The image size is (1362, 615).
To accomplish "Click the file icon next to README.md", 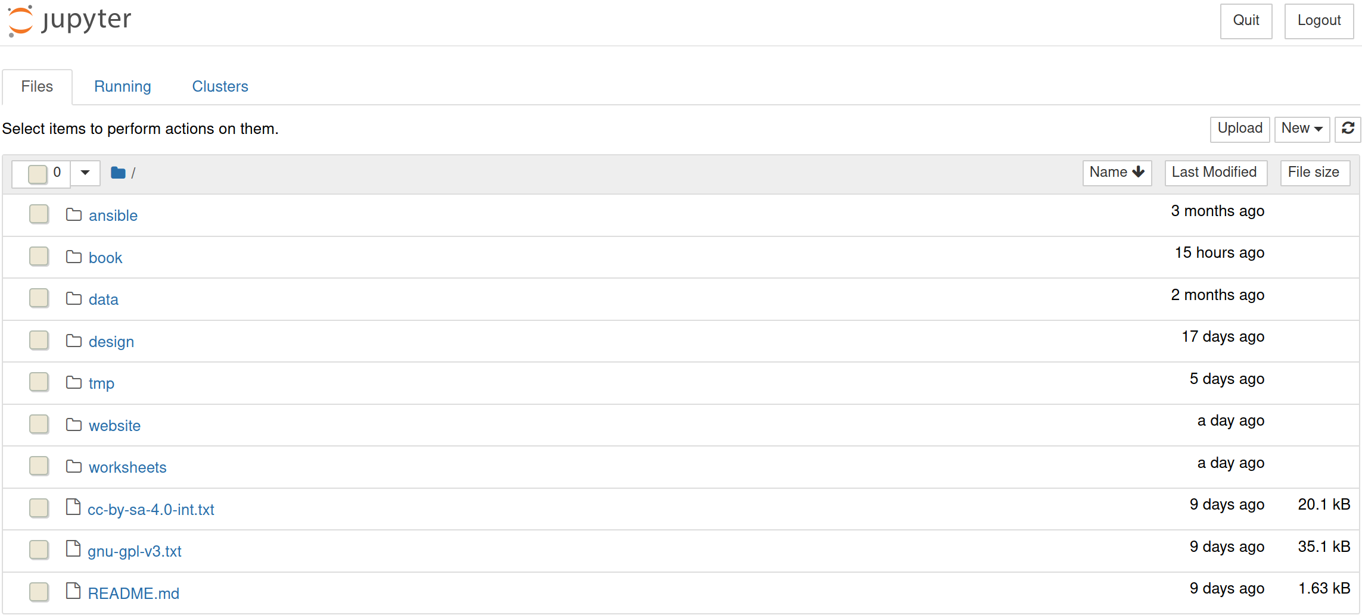I will pos(73,592).
